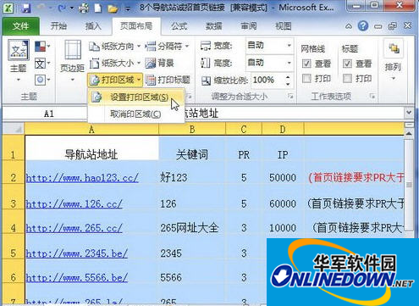Switch to the Formulas (公式) tab
The image size is (419, 306).
pos(179,26)
